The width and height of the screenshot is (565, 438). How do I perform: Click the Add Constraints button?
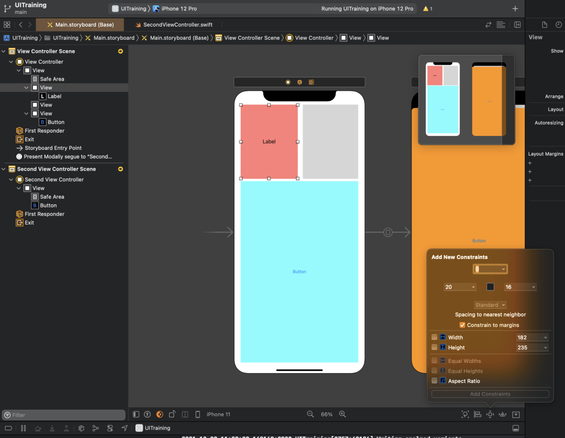point(490,394)
